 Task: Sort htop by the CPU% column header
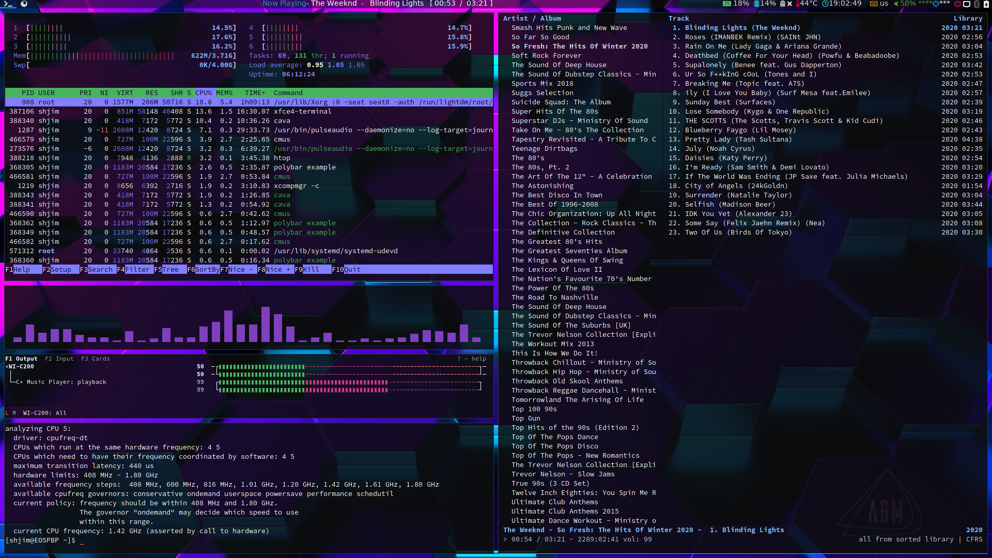(x=204, y=93)
